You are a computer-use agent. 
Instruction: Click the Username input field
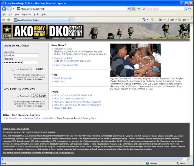coord(21,55)
